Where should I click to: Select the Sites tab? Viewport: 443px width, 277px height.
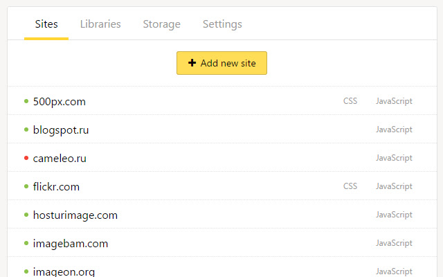click(x=46, y=24)
